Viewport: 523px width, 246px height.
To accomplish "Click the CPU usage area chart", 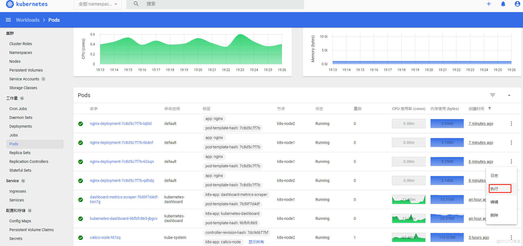I will click(x=191, y=49).
